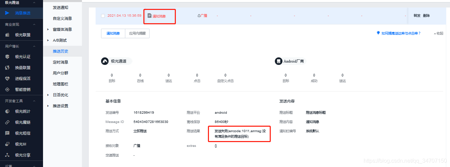Expand the 推送设置 submenu
Viewport: 450px width, 167px height.
[x=48, y=106]
